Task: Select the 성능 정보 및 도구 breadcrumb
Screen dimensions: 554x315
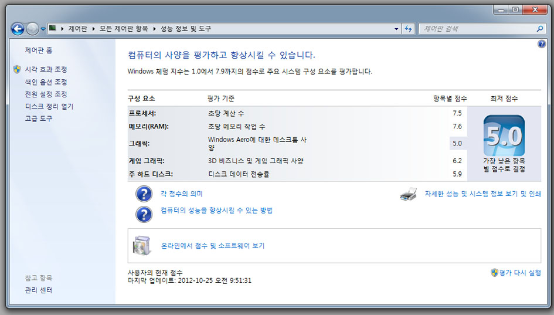Action: pos(186,29)
